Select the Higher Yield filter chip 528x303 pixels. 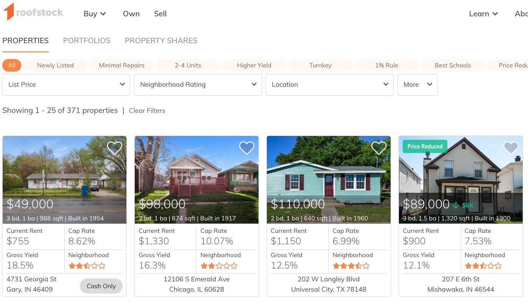[x=254, y=65]
